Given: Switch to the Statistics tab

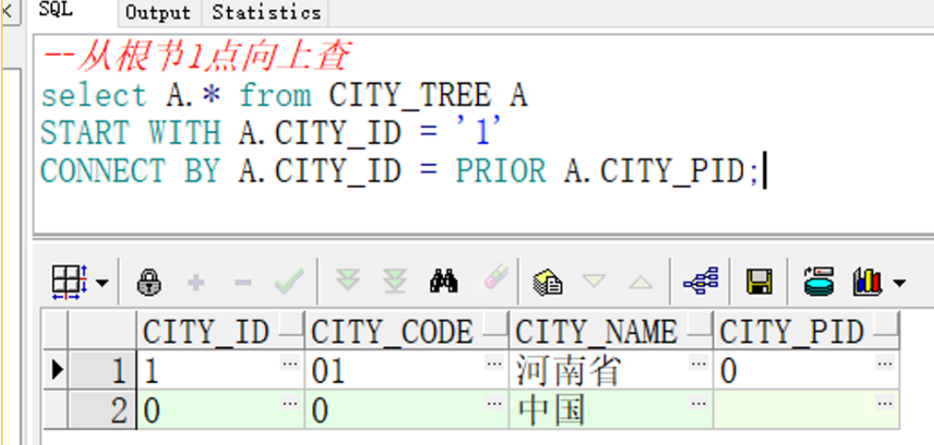Looking at the screenshot, I should coord(266,12).
